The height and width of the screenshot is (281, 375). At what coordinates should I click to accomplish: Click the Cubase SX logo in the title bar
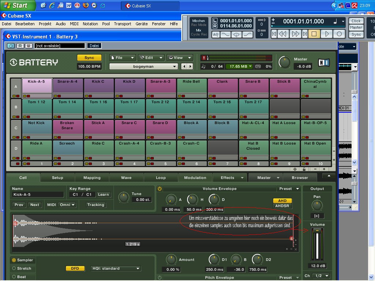click(4, 16)
